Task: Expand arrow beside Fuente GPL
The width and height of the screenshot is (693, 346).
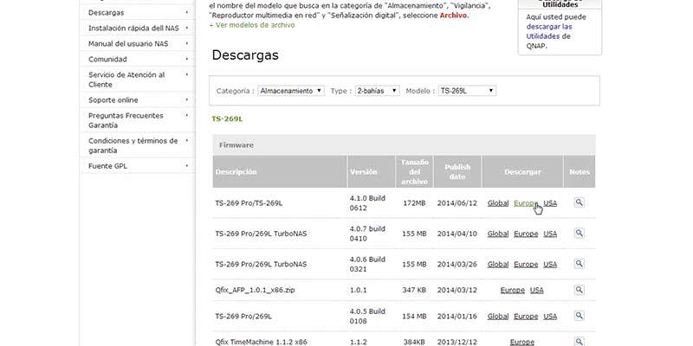Action: pos(186,165)
